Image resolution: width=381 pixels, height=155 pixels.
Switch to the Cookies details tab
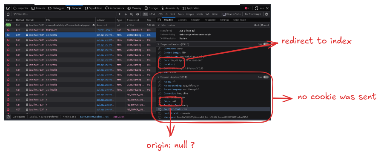click(x=182, y=20)
